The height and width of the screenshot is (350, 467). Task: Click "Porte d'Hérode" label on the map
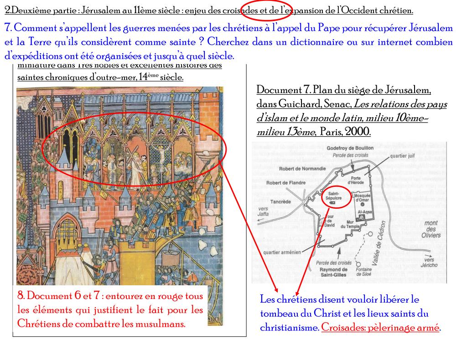[356, 180]
